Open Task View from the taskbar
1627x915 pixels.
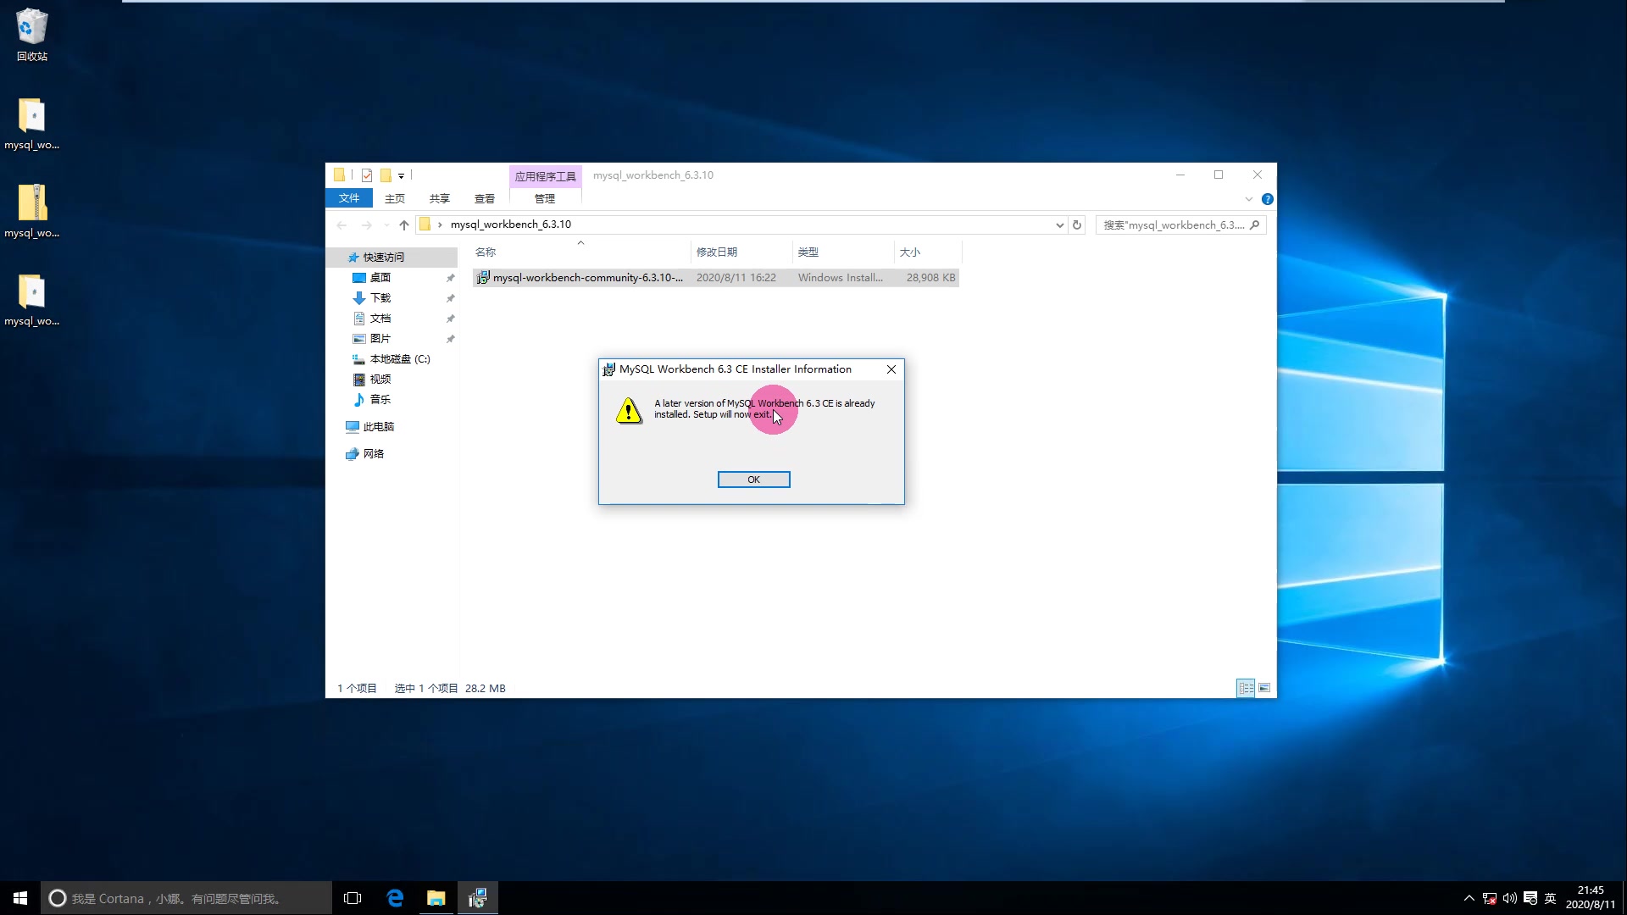point(353,898)
